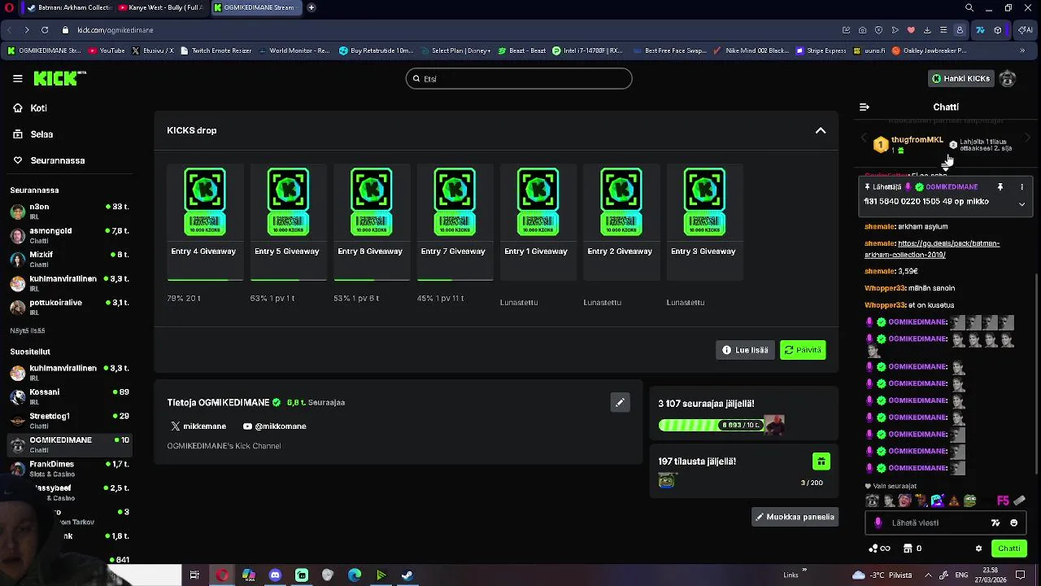The image size is (1041, 586).
Task: Click the Entry 7 Giveaway progress bar
Action: click(x=455, y=279)
